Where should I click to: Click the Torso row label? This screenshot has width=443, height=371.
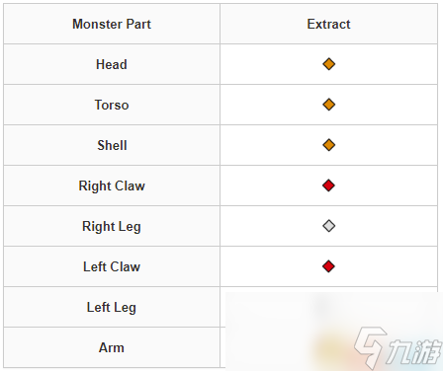(x=112, y=105)
